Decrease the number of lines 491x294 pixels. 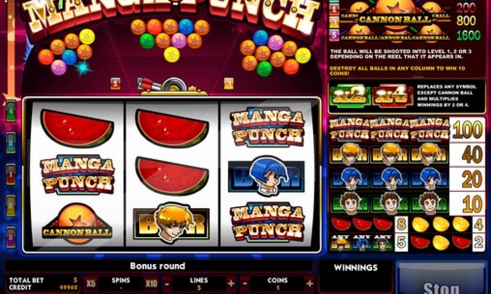pyautogui.click(x=167, y=284)
